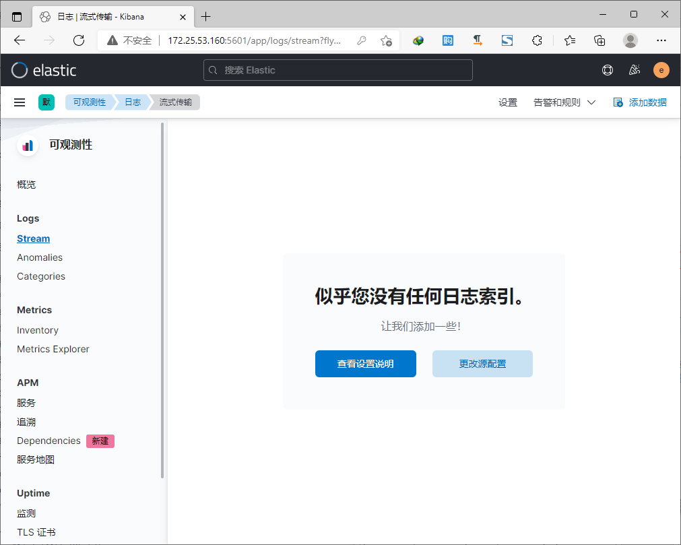Click the browser address bar URL
The height and width of the screenshot is (545, 681).
(x=254, y=40)
